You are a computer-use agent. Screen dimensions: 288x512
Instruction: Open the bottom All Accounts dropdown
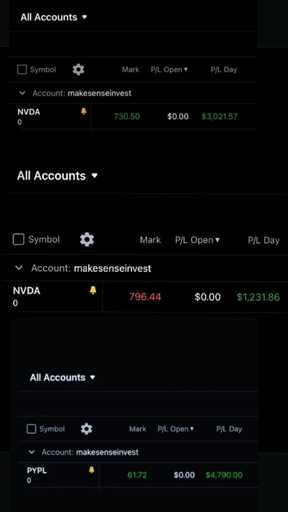[x=63, y=377]
